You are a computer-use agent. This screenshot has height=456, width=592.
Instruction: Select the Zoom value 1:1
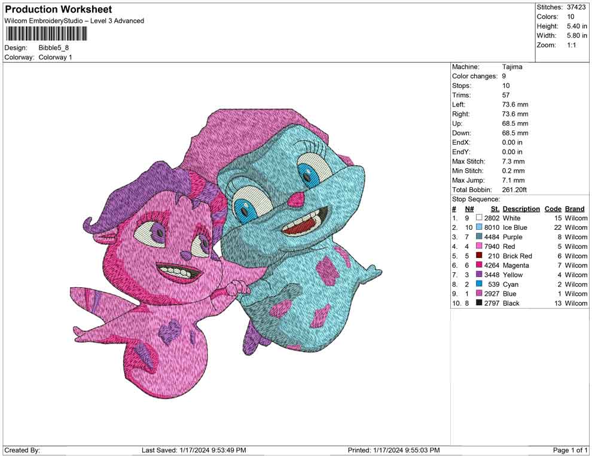[571, 45]
